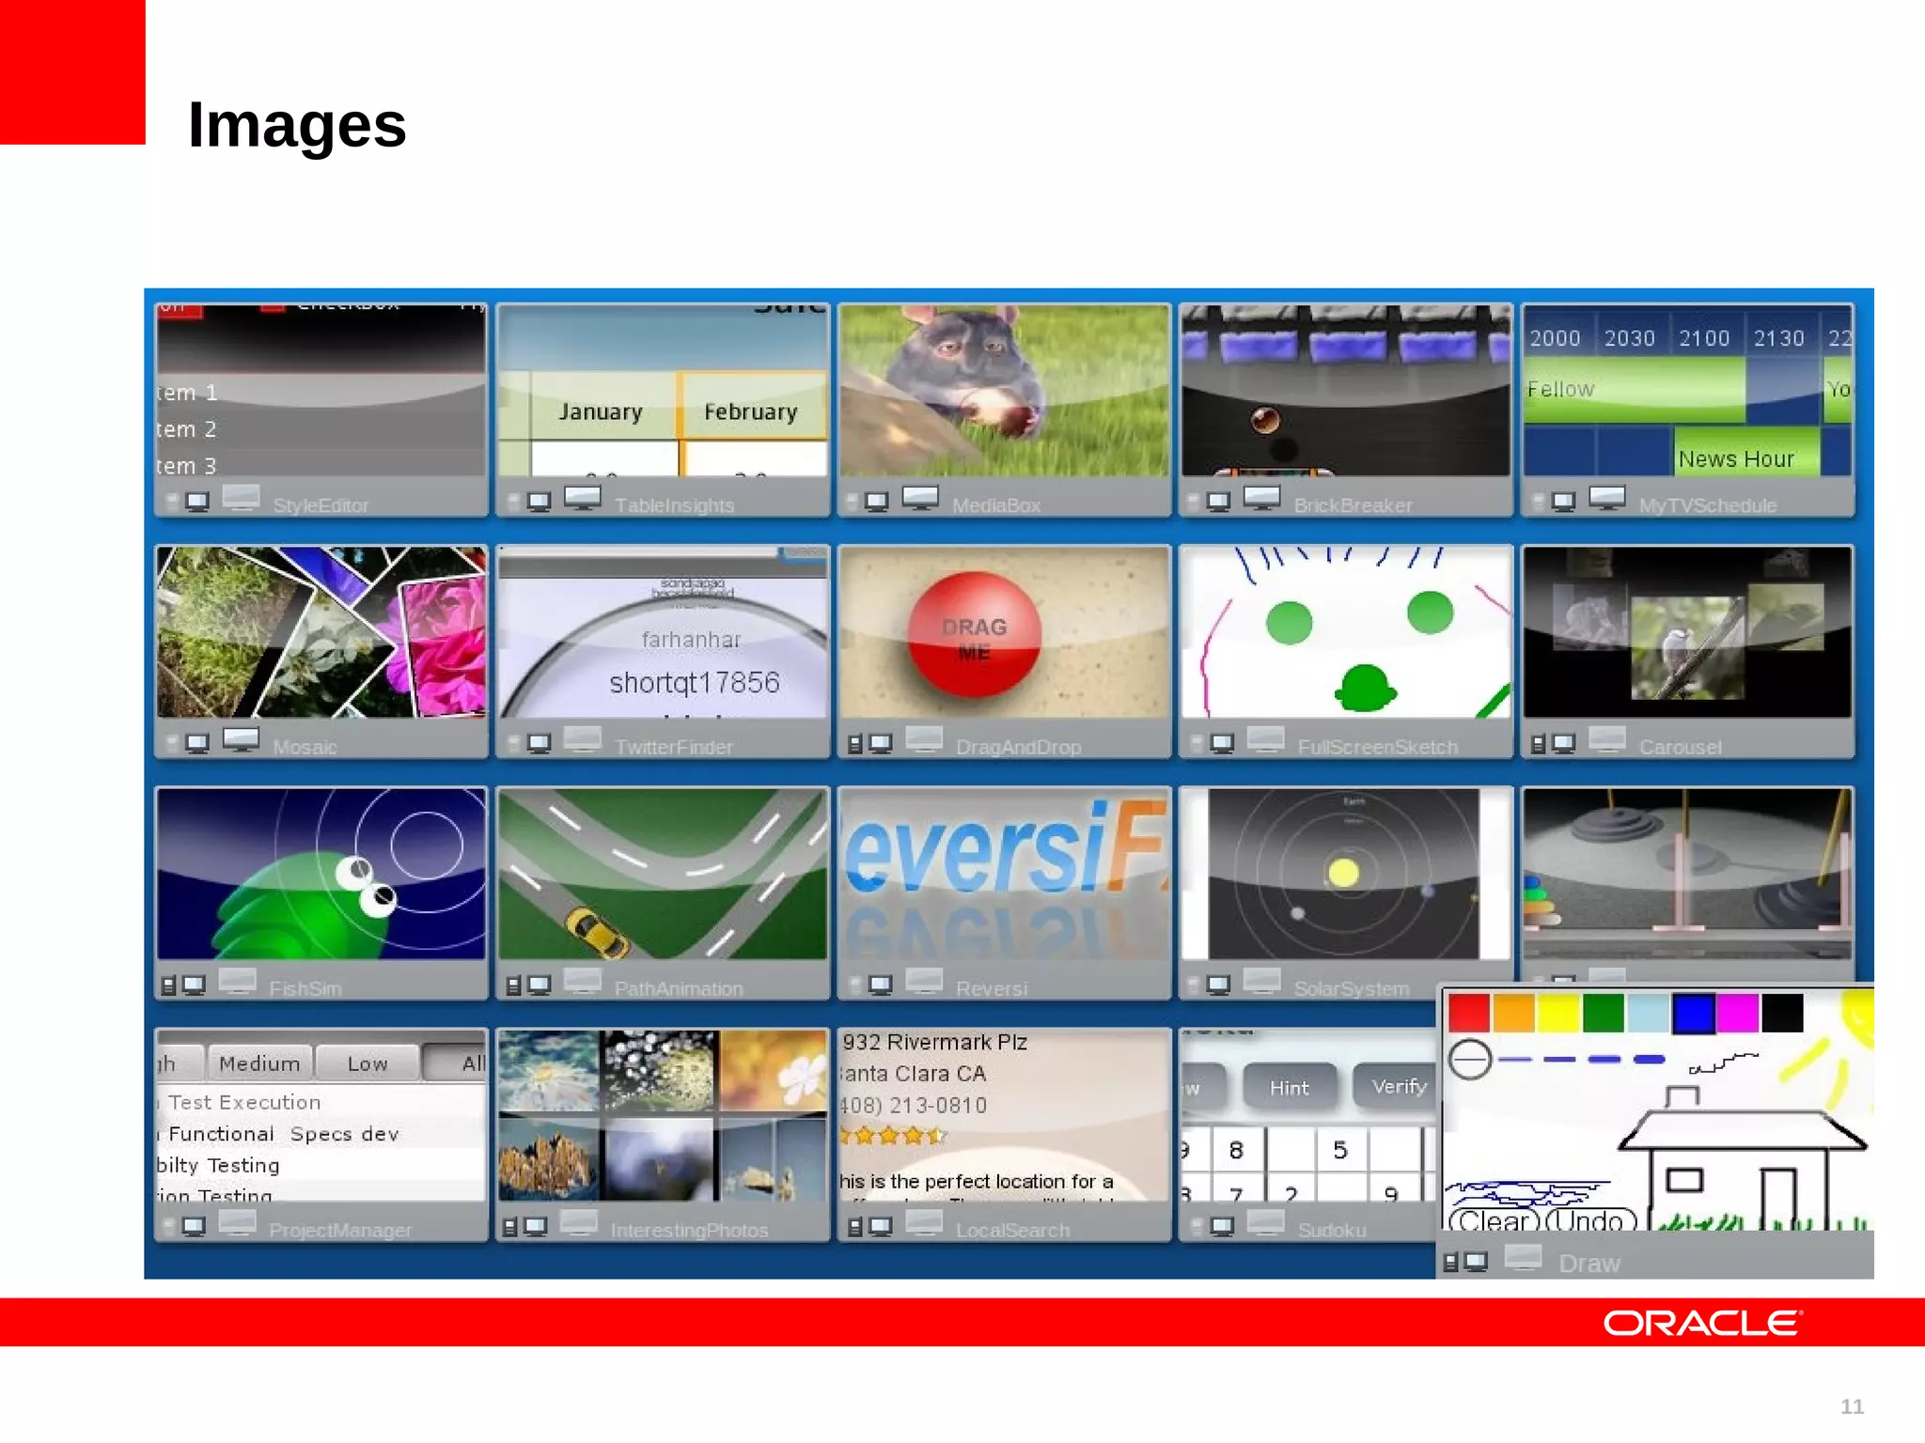1925x1443 pixels.
Task: Switch to the Low tab in ProjectManager
Action: [x=367, y=1063]
